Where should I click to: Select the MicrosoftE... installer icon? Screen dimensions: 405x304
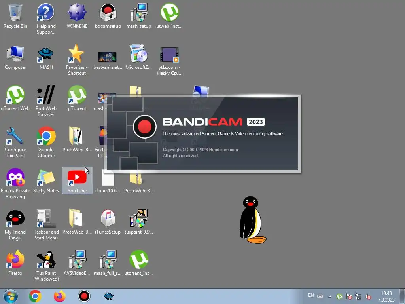[139, 57]
